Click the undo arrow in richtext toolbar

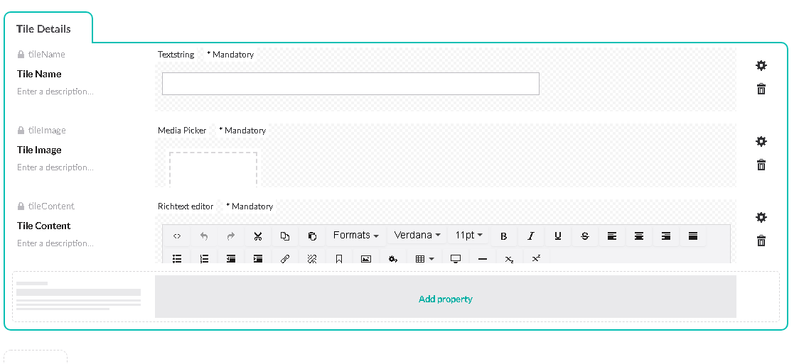click(204, 236)
